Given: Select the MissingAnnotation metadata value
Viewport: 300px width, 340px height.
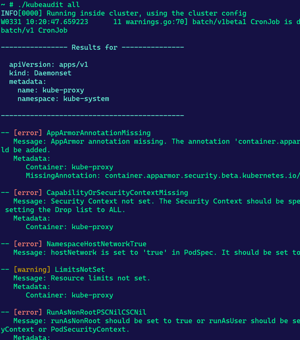Looking at the screenshot, I should tap(202, 176).
